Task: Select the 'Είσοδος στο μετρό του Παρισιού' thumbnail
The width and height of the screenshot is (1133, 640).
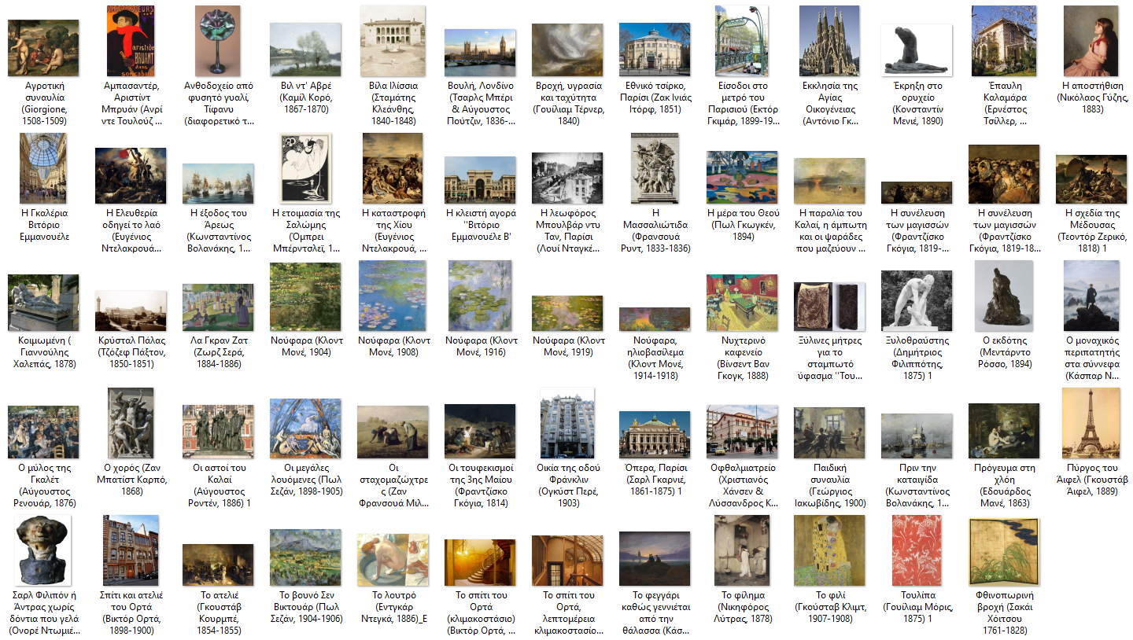Action: coord(743,40)
